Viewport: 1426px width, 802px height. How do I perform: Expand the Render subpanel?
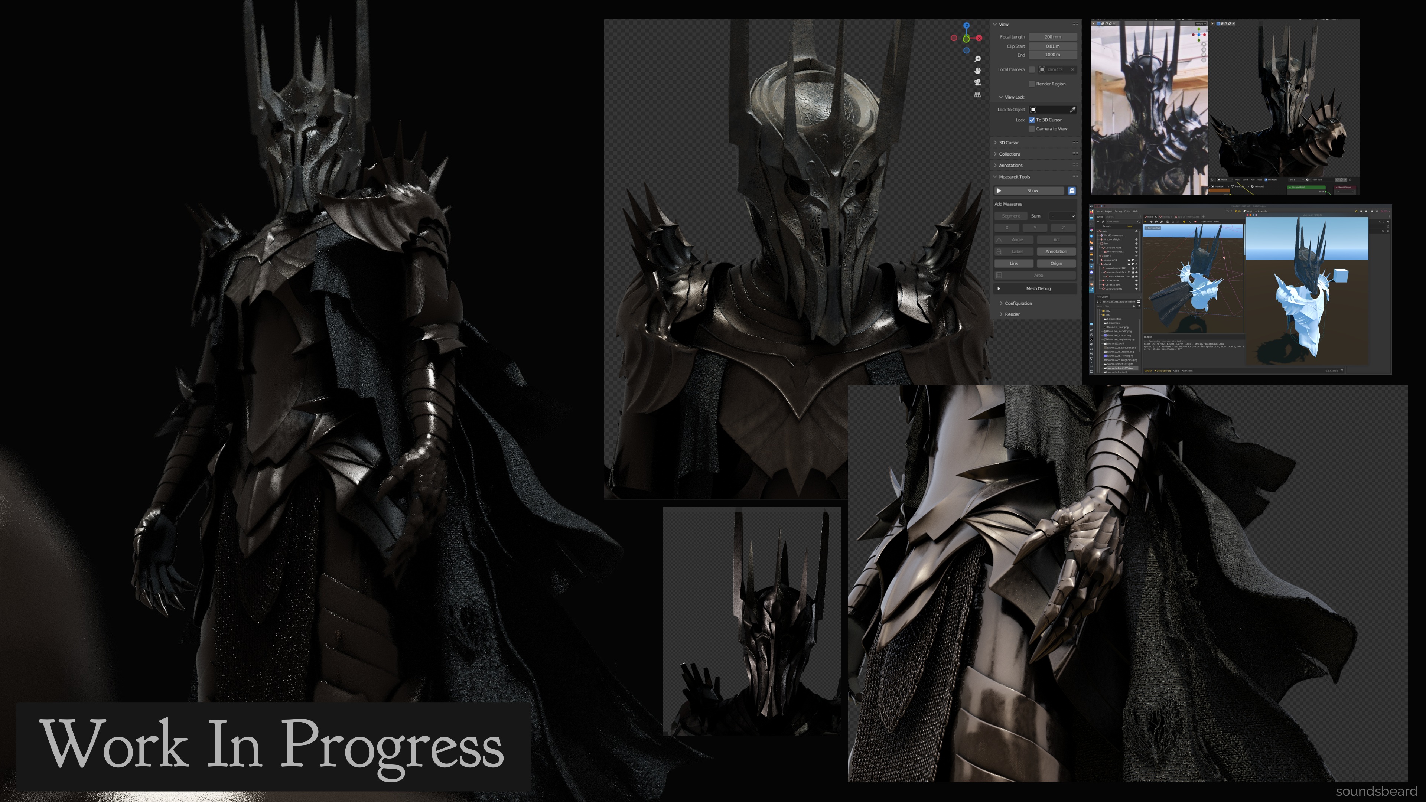[1001, 314]
